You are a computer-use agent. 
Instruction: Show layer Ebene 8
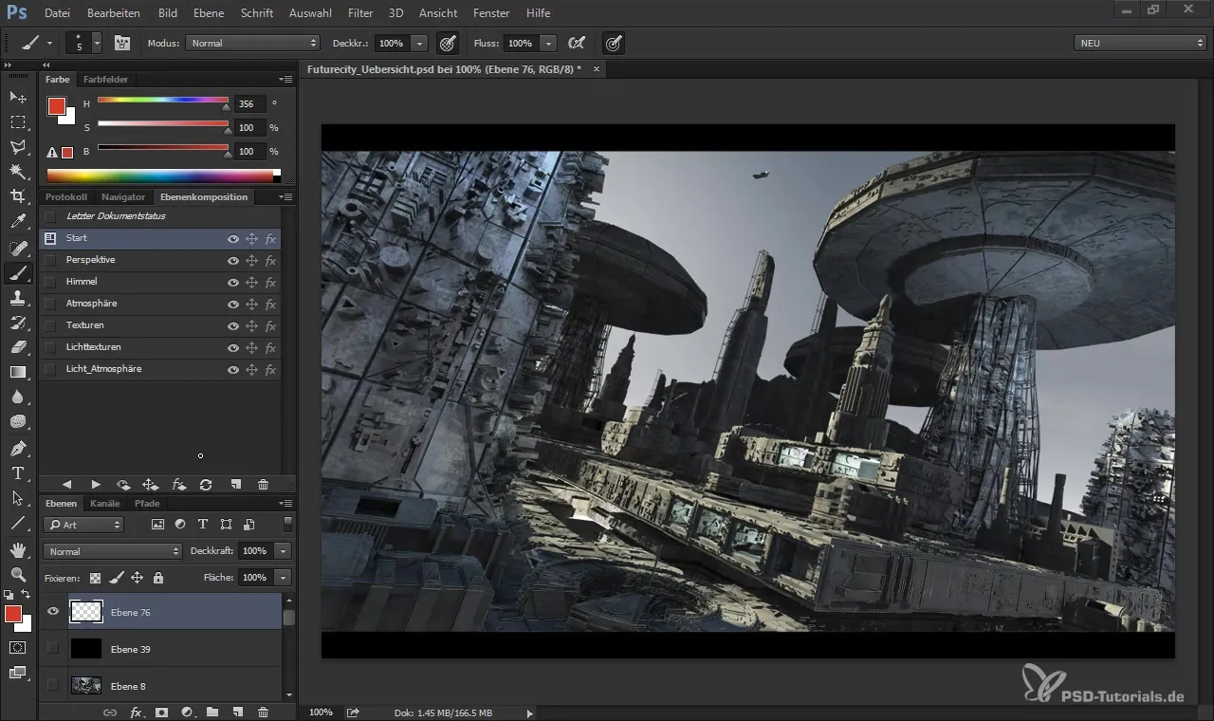point(53,685)
